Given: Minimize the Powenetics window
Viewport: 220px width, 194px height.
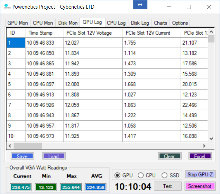Looking at the screenshot, I should click(x=169, y=7).
